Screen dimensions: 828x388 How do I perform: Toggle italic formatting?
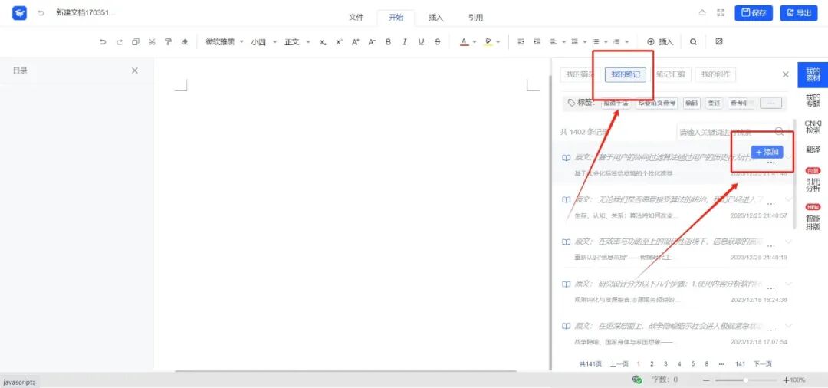point(405,42)
